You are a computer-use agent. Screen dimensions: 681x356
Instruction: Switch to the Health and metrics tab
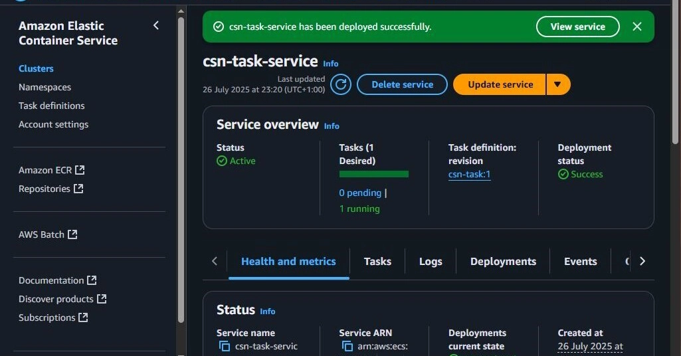tap(288, 262)
